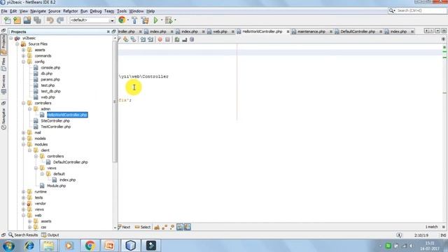Click the Stop Macro Recording icon
This screenshot has width=448, height=252.
[167, 40]
